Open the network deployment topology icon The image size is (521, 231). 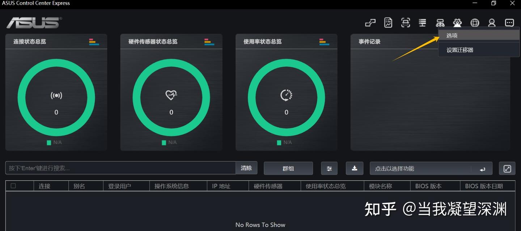click(x=440, y=22)
